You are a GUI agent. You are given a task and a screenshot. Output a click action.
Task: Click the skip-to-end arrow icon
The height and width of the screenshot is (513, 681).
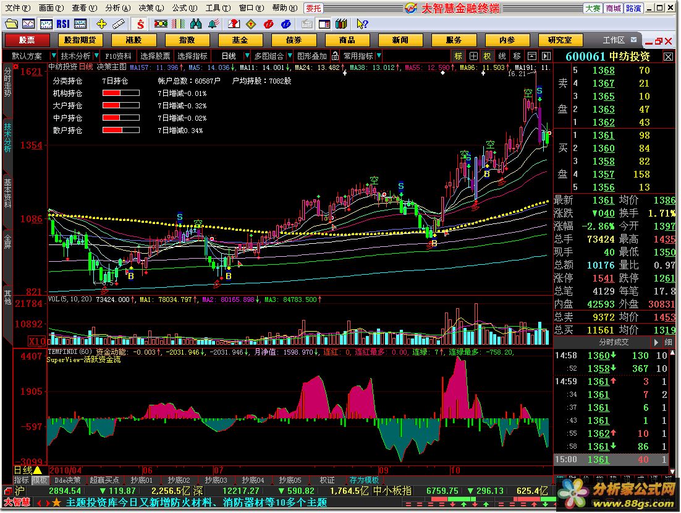pos(546,56)
